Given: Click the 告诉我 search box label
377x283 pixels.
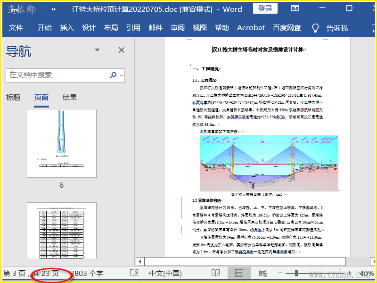Looking at the screenshot, I should tap(337, 28).
